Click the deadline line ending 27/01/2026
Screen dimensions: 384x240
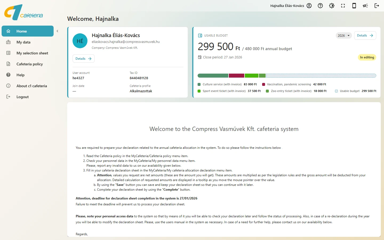click(x=137, y=198)
